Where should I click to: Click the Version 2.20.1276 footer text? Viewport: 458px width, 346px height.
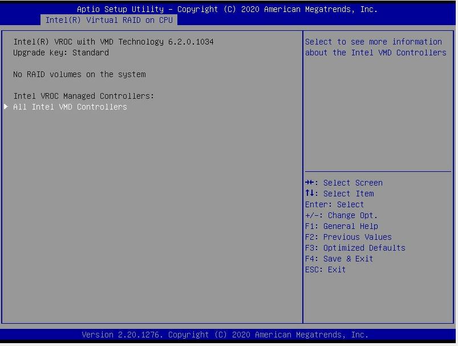pyautogui.click(x=225, y=335)
